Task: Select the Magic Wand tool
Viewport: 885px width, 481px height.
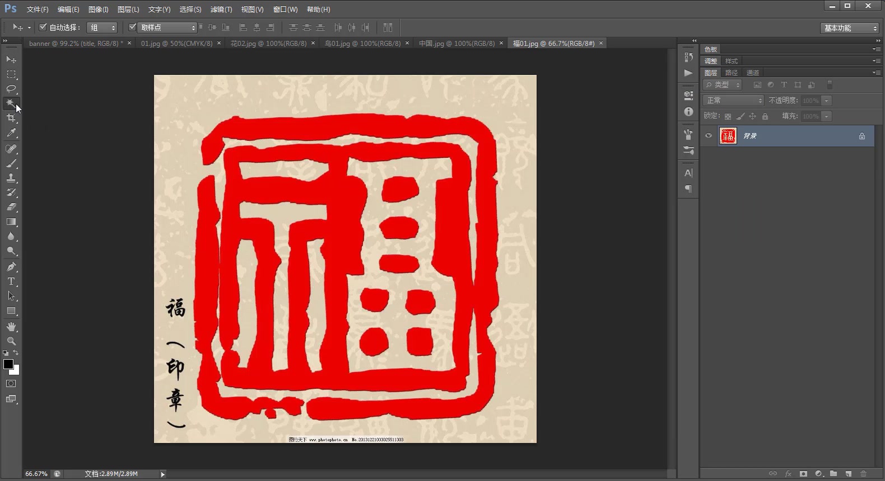Action: [x=11, y=103]
